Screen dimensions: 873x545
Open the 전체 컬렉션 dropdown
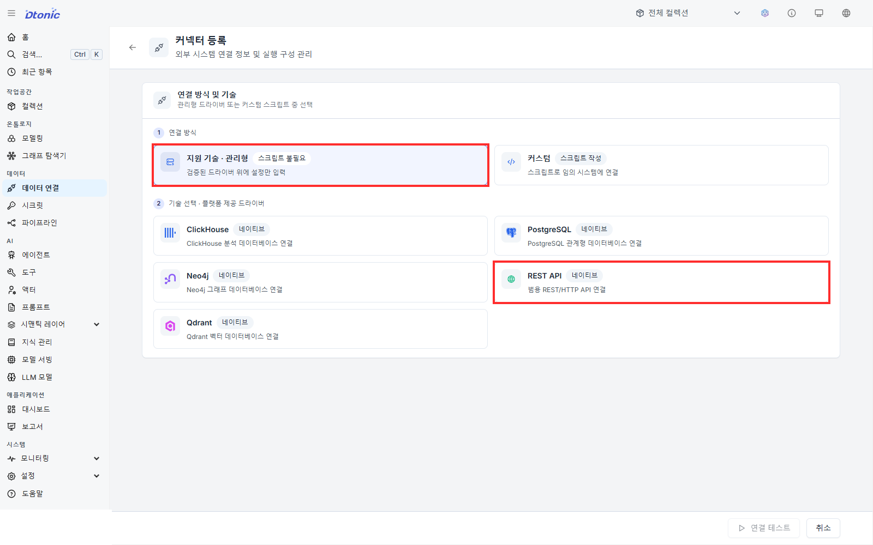click(x=688, y=13)
